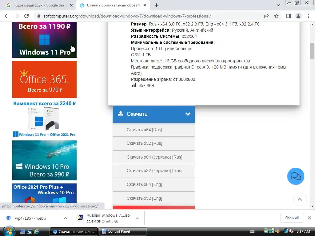The image size is (315, 236).
Task: Select Скачать x32 (зеркало) [Rus]
Action: click(x=154, y=171)
